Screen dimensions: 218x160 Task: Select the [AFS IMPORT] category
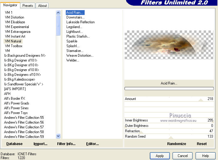[15, 89]
